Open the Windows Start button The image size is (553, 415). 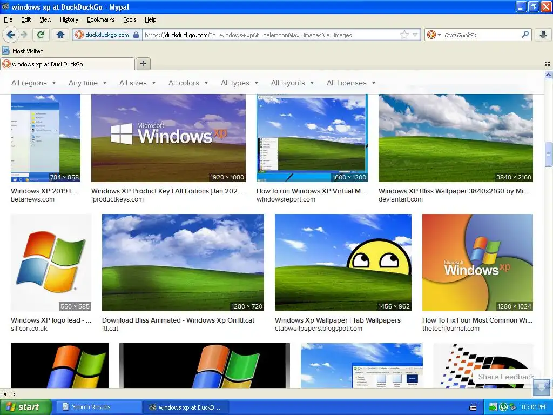(x=26, y=407)
